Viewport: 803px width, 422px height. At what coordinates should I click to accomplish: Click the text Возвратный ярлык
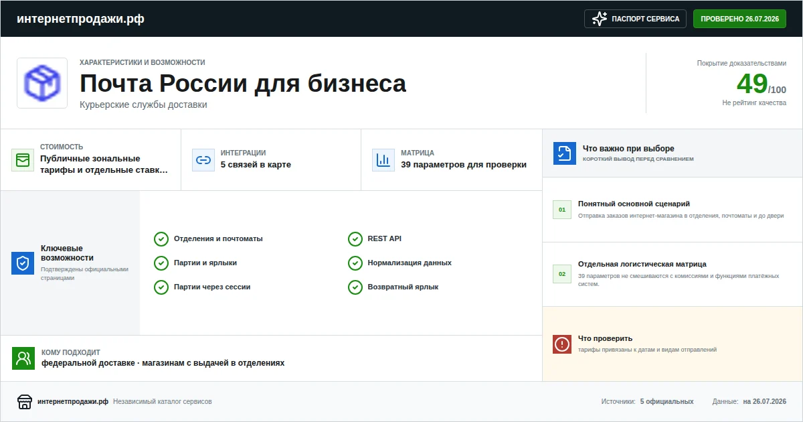403,287
